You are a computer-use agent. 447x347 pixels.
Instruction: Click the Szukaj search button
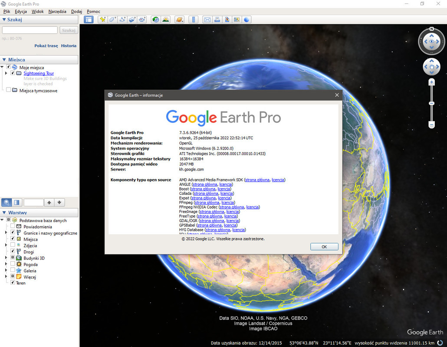tap(69, 30)
